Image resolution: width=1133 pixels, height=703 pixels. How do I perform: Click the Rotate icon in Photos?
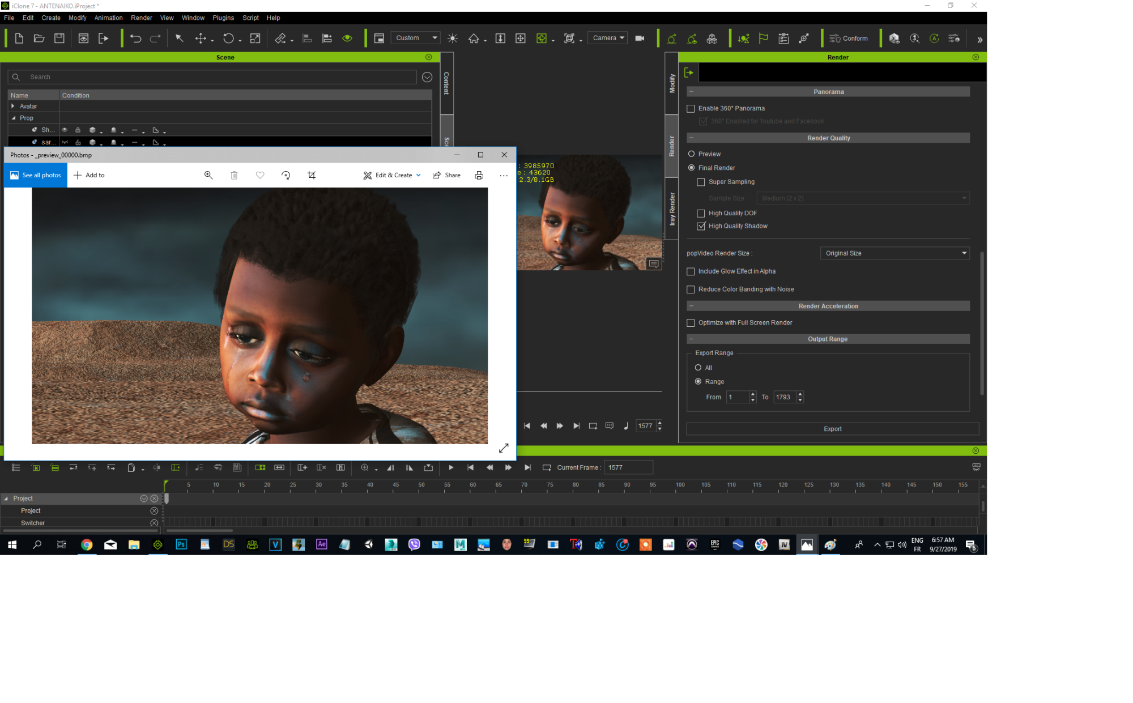(286, 176)
